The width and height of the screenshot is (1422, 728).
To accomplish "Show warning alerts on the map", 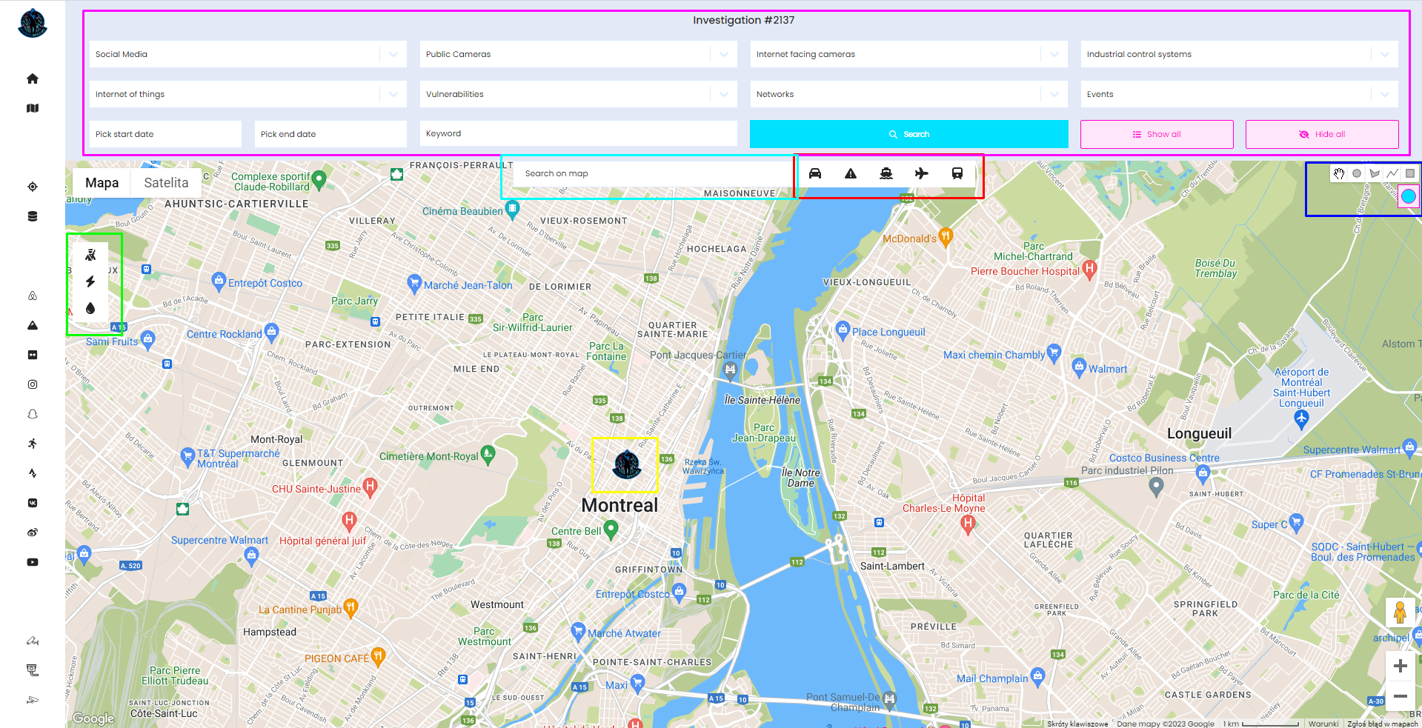I will tap(851, 173).
